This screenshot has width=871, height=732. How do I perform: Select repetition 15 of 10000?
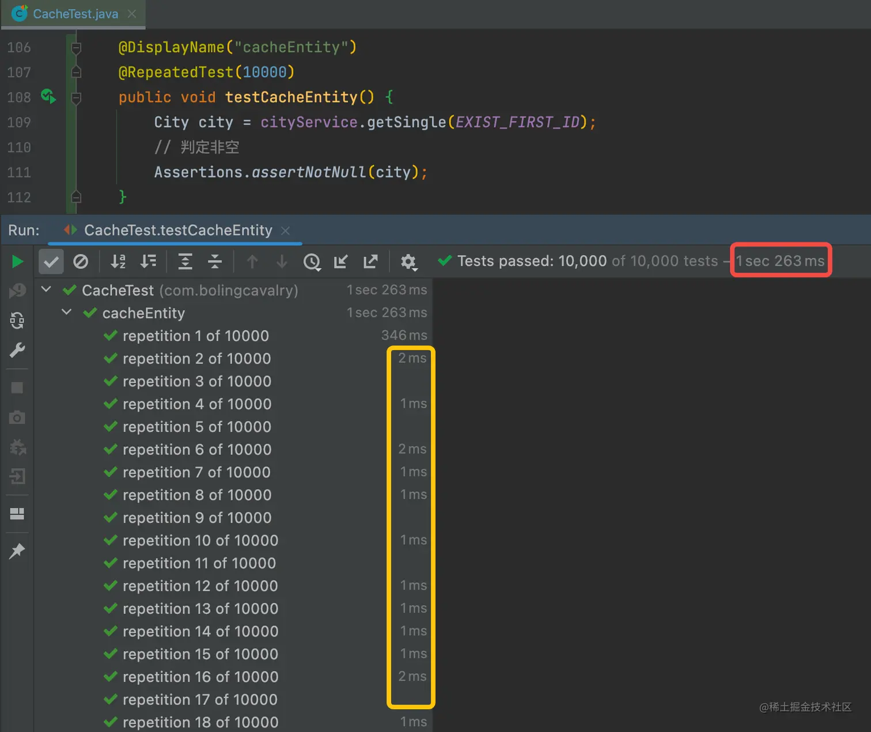point(233,654)
